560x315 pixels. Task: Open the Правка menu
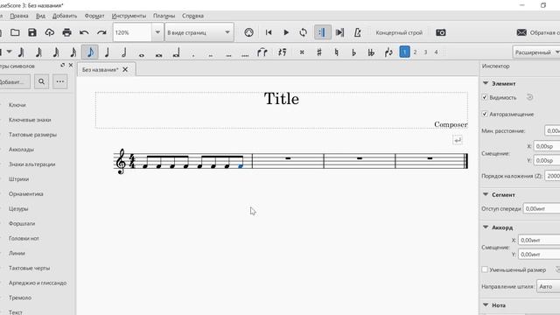coord(19,16)
